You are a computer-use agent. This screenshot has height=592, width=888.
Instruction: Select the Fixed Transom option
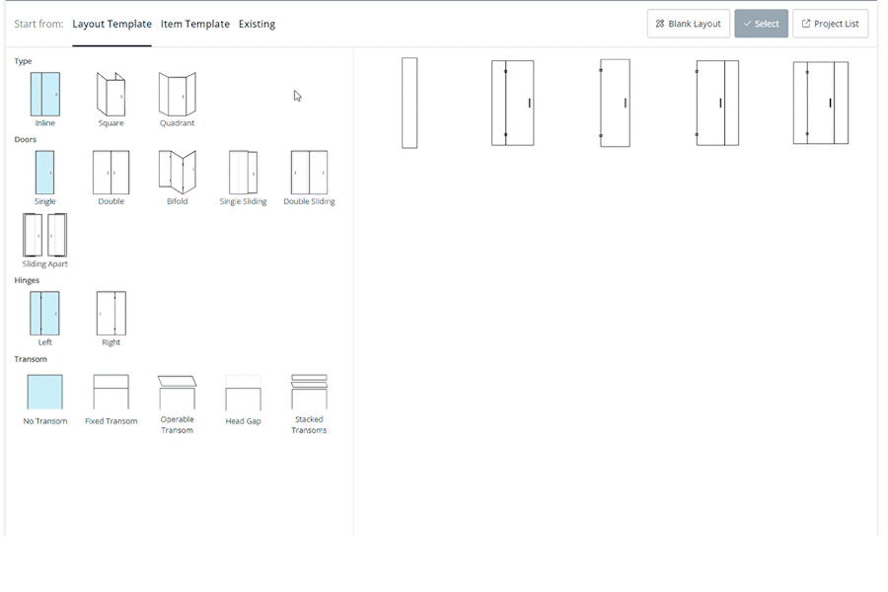pyautogui.click(x=111, y=393)
